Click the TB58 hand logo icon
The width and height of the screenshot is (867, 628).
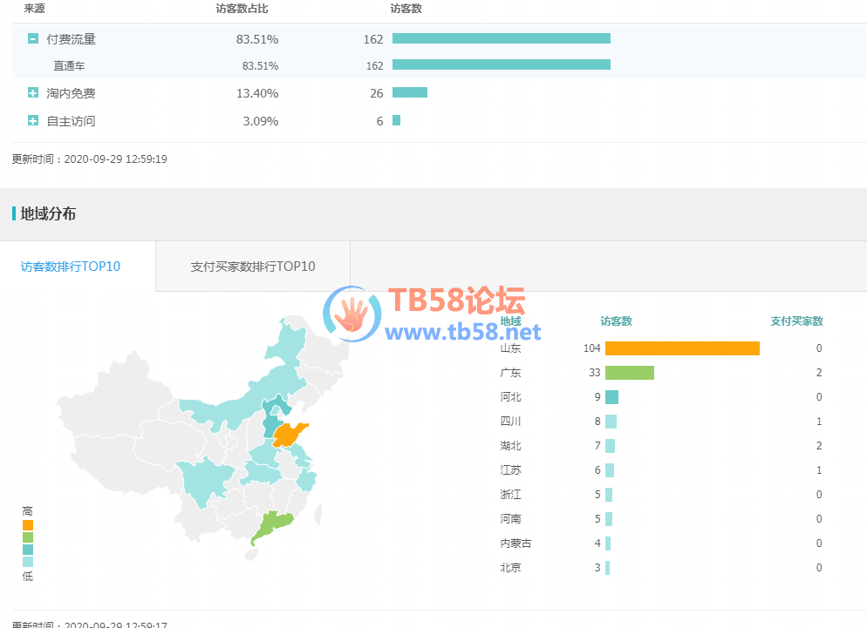click(352, 315)
